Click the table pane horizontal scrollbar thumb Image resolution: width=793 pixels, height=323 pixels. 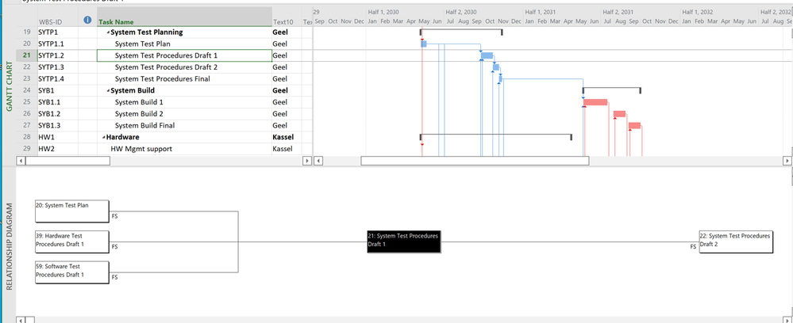pos(67,161)
